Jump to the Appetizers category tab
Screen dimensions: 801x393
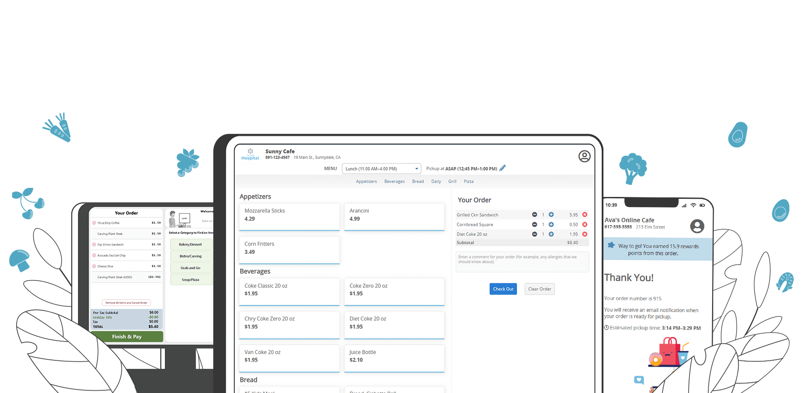(366, 182)
